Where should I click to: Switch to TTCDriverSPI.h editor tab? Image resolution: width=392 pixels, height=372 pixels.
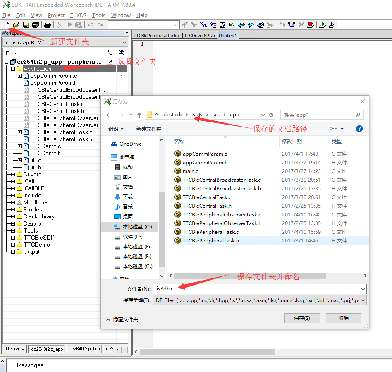pos(199,36)
